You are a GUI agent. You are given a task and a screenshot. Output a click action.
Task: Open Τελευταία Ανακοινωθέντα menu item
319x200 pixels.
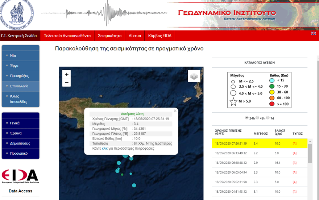(x=67, y=36)
